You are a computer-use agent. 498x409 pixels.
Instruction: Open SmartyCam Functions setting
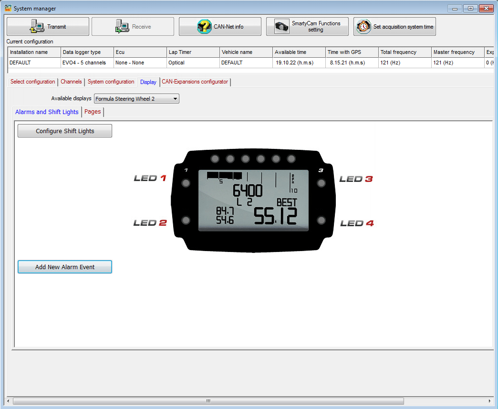[x=282, y=26]
